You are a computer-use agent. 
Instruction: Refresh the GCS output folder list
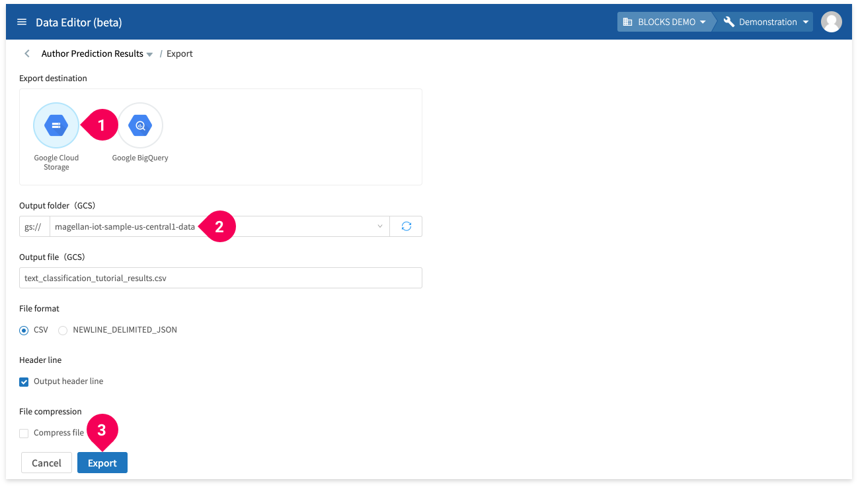(406, 226)
